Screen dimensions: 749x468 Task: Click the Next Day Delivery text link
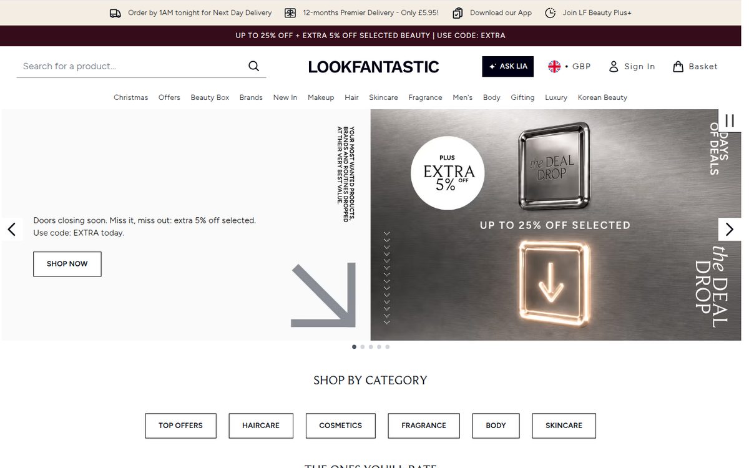(200, 13)
